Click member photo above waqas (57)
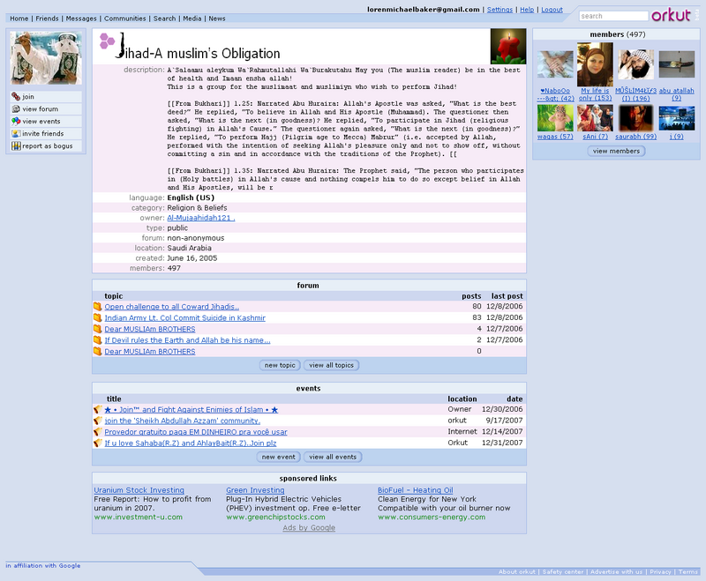This screenshot has height=581, width=706. click(555, 118)
